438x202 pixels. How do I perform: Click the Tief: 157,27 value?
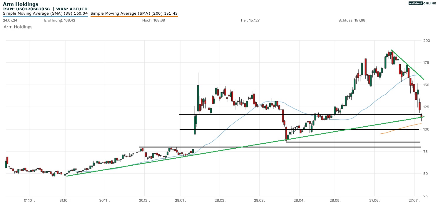[250, 20]
